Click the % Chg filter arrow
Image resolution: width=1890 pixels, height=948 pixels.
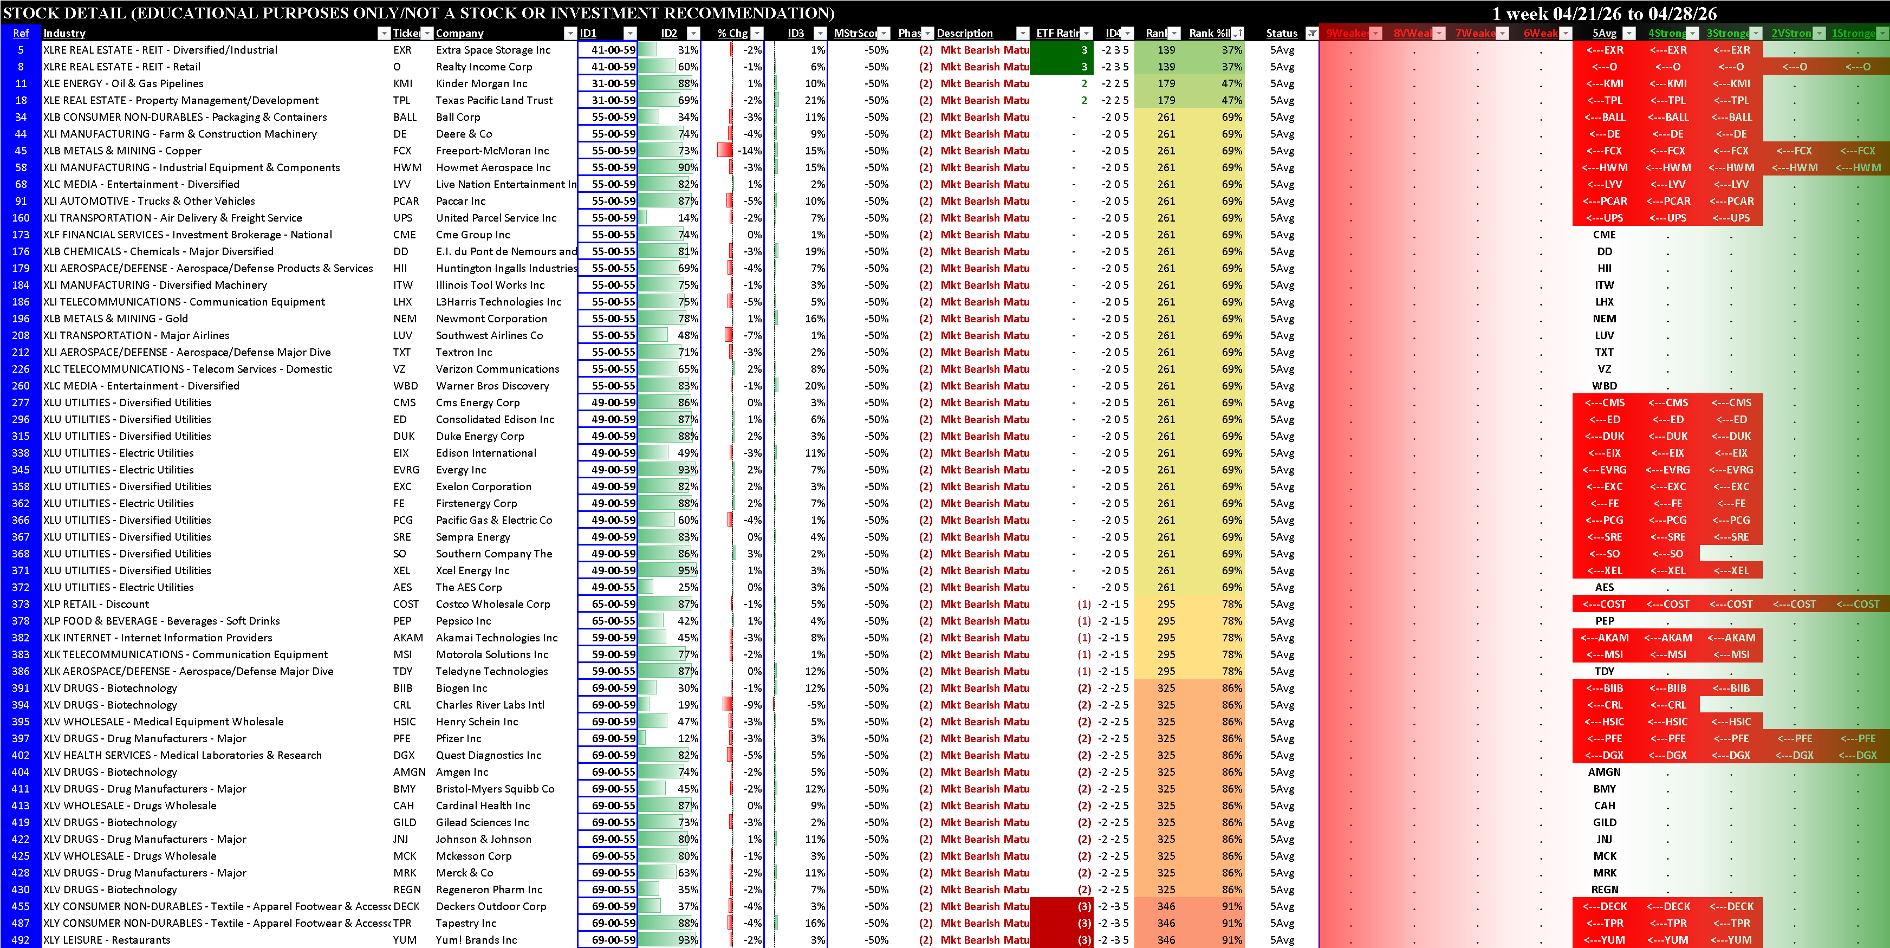pos(757,33)
